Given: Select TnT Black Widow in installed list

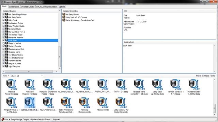Looking at the screenshot, I should (x=16, y=55).
